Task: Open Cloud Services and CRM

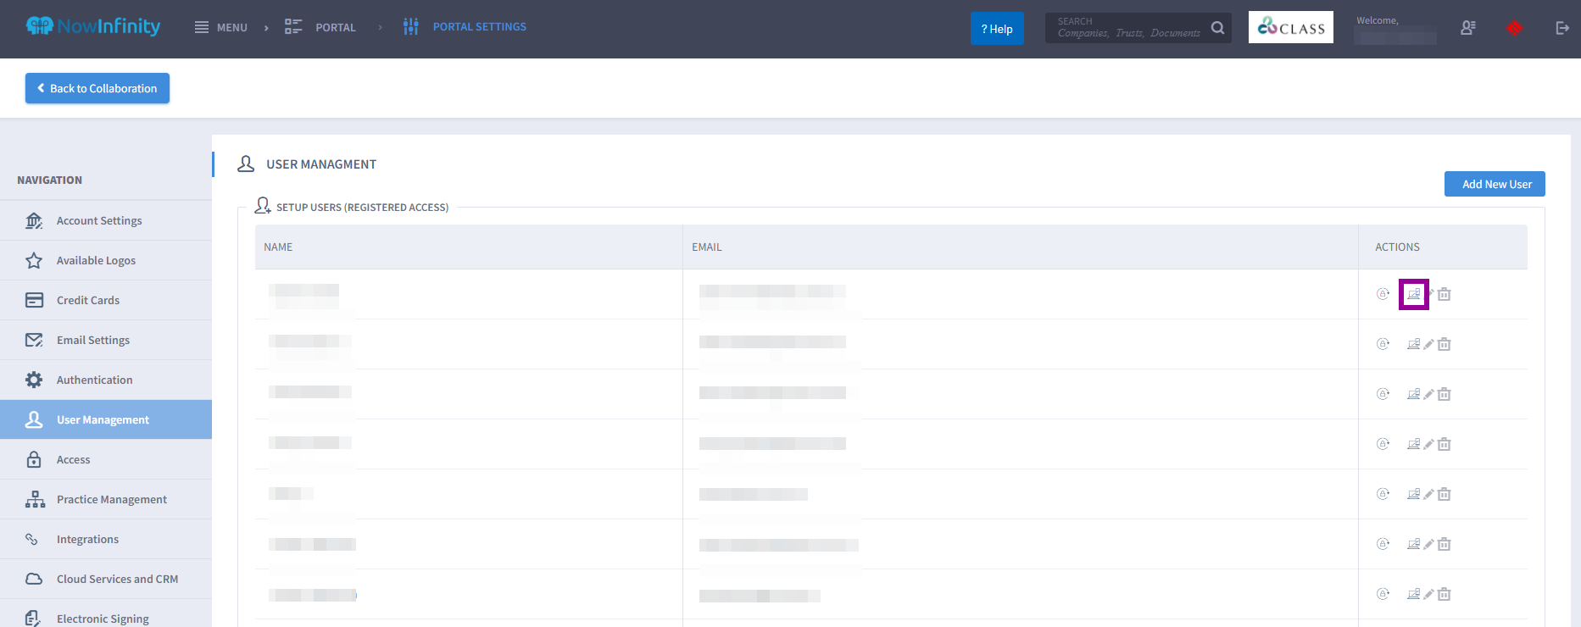Action: (106, 579)
